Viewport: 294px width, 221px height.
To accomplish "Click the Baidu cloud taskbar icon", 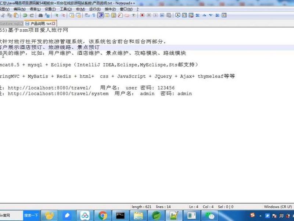I will coord(85,215).
